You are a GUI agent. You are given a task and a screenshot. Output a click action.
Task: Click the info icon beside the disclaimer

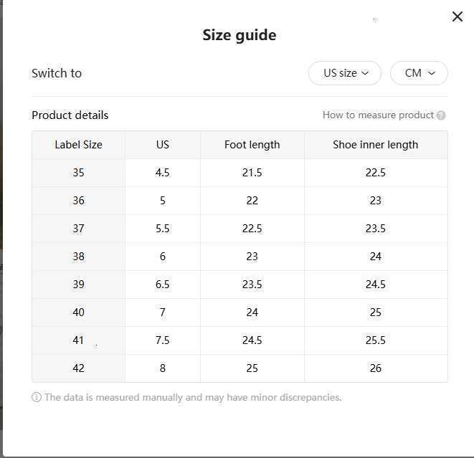(x=37, y=397)
